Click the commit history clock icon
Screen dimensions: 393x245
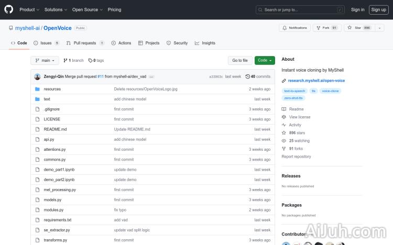(x=247, y=76)
